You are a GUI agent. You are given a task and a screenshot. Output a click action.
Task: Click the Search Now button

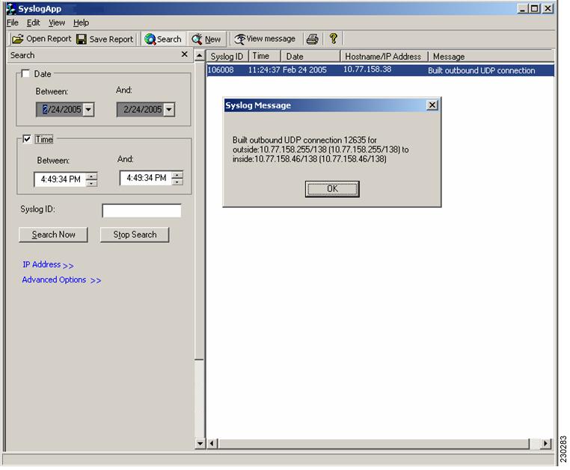[53, 235]
